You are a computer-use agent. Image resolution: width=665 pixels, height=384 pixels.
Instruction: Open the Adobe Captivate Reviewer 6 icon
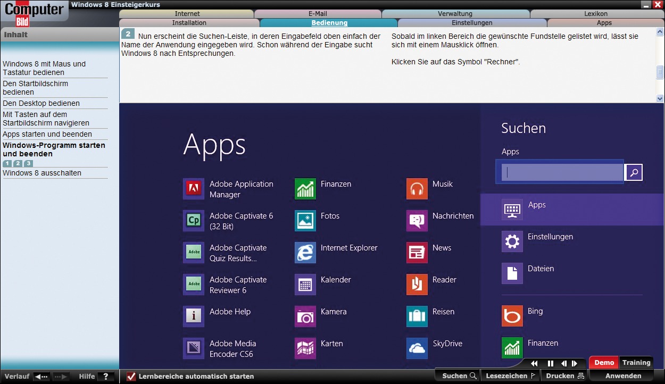pyautogui.click(x=193, y=285)
